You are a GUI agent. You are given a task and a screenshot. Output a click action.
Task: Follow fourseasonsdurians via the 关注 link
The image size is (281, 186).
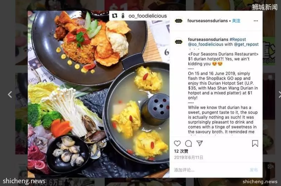[236, 21]
